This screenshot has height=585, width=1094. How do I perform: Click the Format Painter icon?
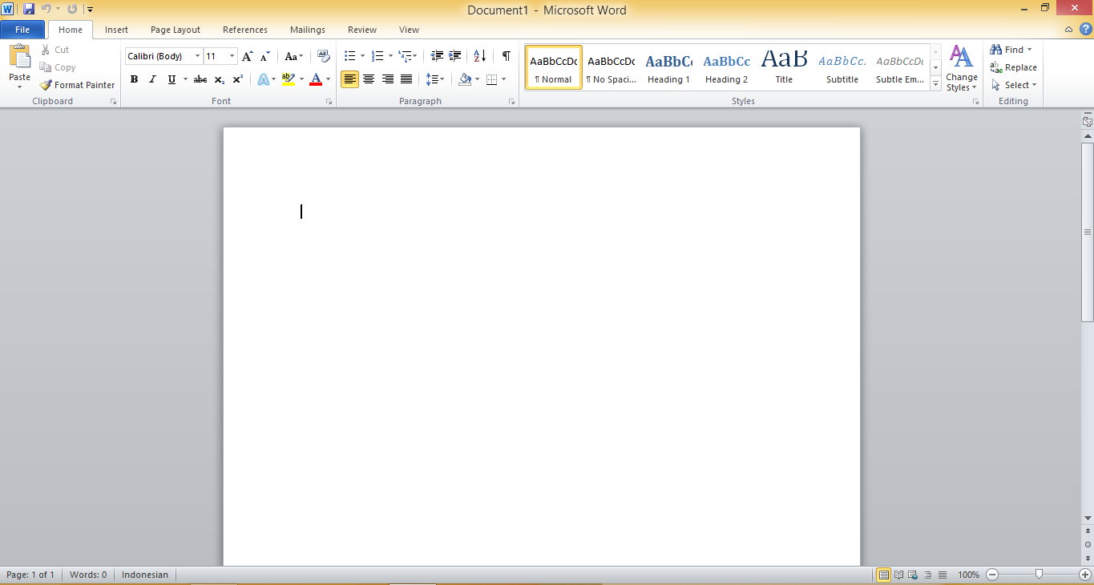click(x=46, y=84)
